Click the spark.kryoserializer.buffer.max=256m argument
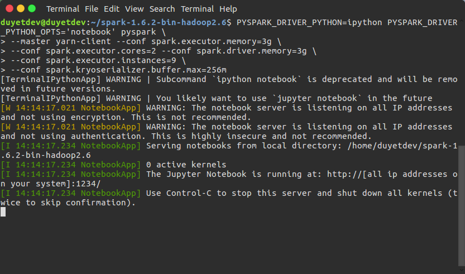 (136, 70)
